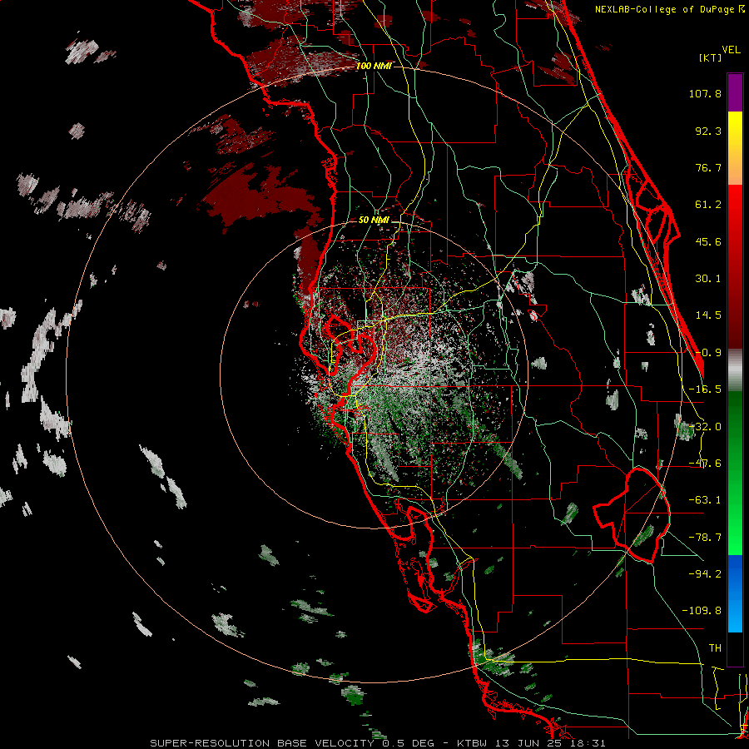Click the bright green segment of the color bar
The image size is (749, 749).
point(735,473)
